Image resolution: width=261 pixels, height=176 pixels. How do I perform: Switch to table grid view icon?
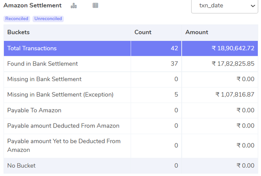click(95, 5)
